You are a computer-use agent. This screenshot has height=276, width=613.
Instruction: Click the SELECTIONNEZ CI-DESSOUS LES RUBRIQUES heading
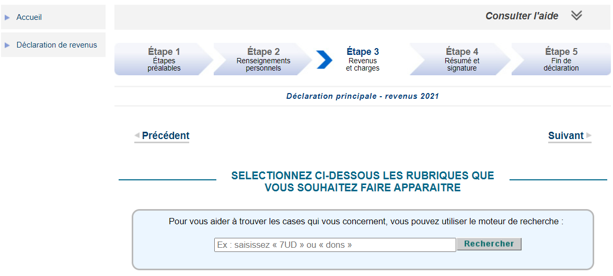[362, 181]
